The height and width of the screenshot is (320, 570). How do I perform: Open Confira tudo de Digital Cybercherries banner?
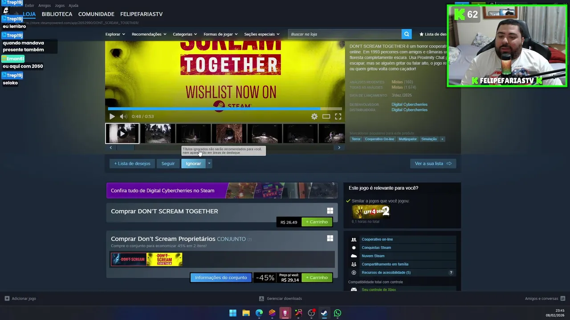pos(222,191)
